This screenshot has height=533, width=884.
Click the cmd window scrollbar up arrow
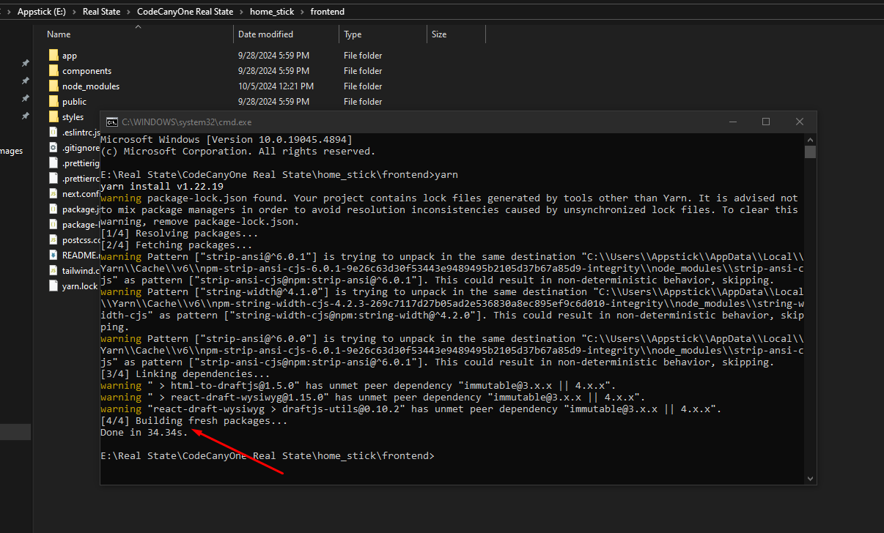click(x=810, y=139)
